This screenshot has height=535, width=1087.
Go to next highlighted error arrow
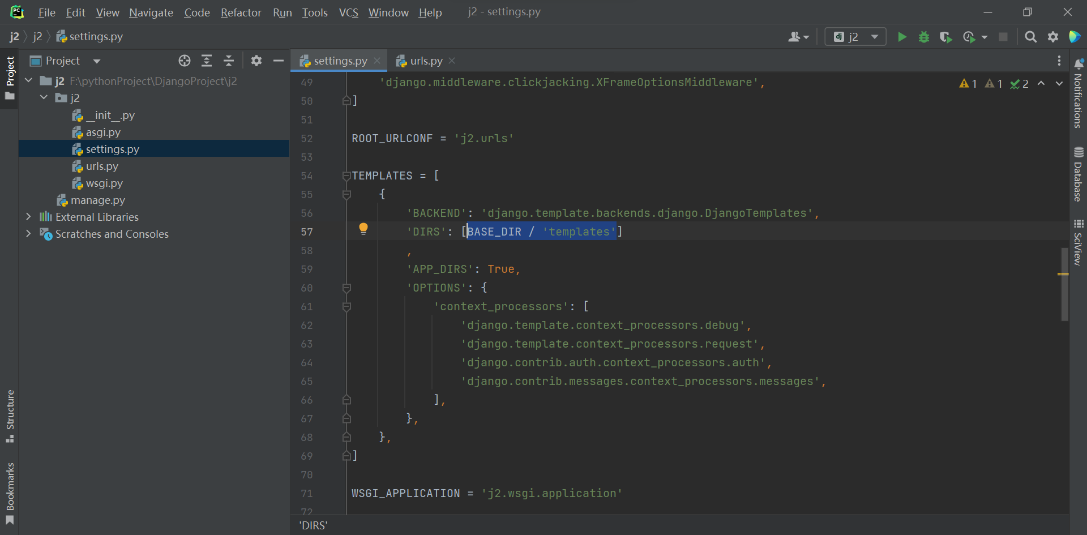coord(1059,84)
